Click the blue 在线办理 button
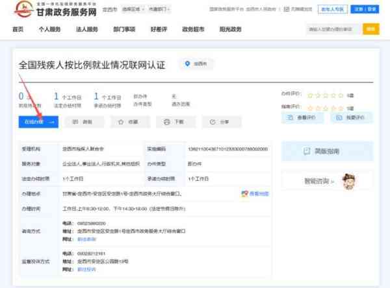Viewport: 390px width, 288px height. point(38,122)
